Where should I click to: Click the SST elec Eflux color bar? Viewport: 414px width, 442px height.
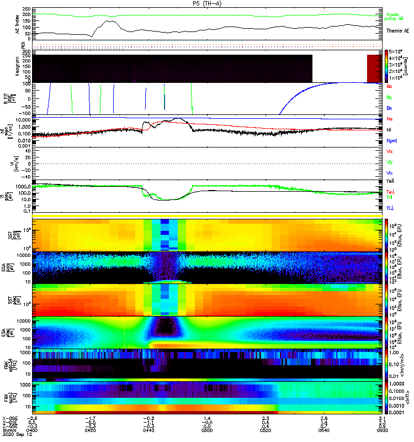(387, 300)
